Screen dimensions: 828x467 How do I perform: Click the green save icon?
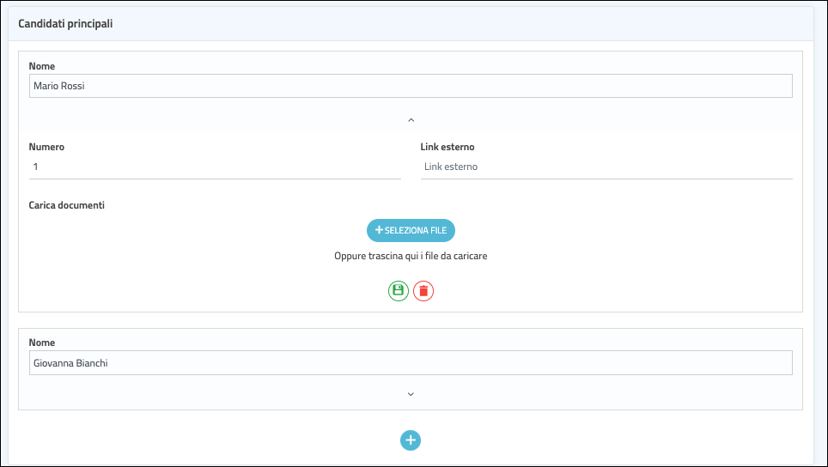pyautogui.click(x=398, y=291)
